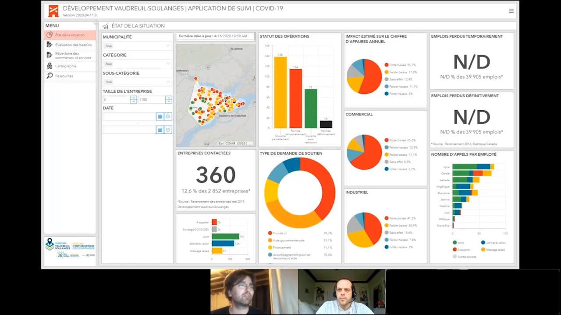The width and height of the screenshot is (561, 315).
Task: Click the Dernière mise à jour timestamp
Action: coord(213,36)
